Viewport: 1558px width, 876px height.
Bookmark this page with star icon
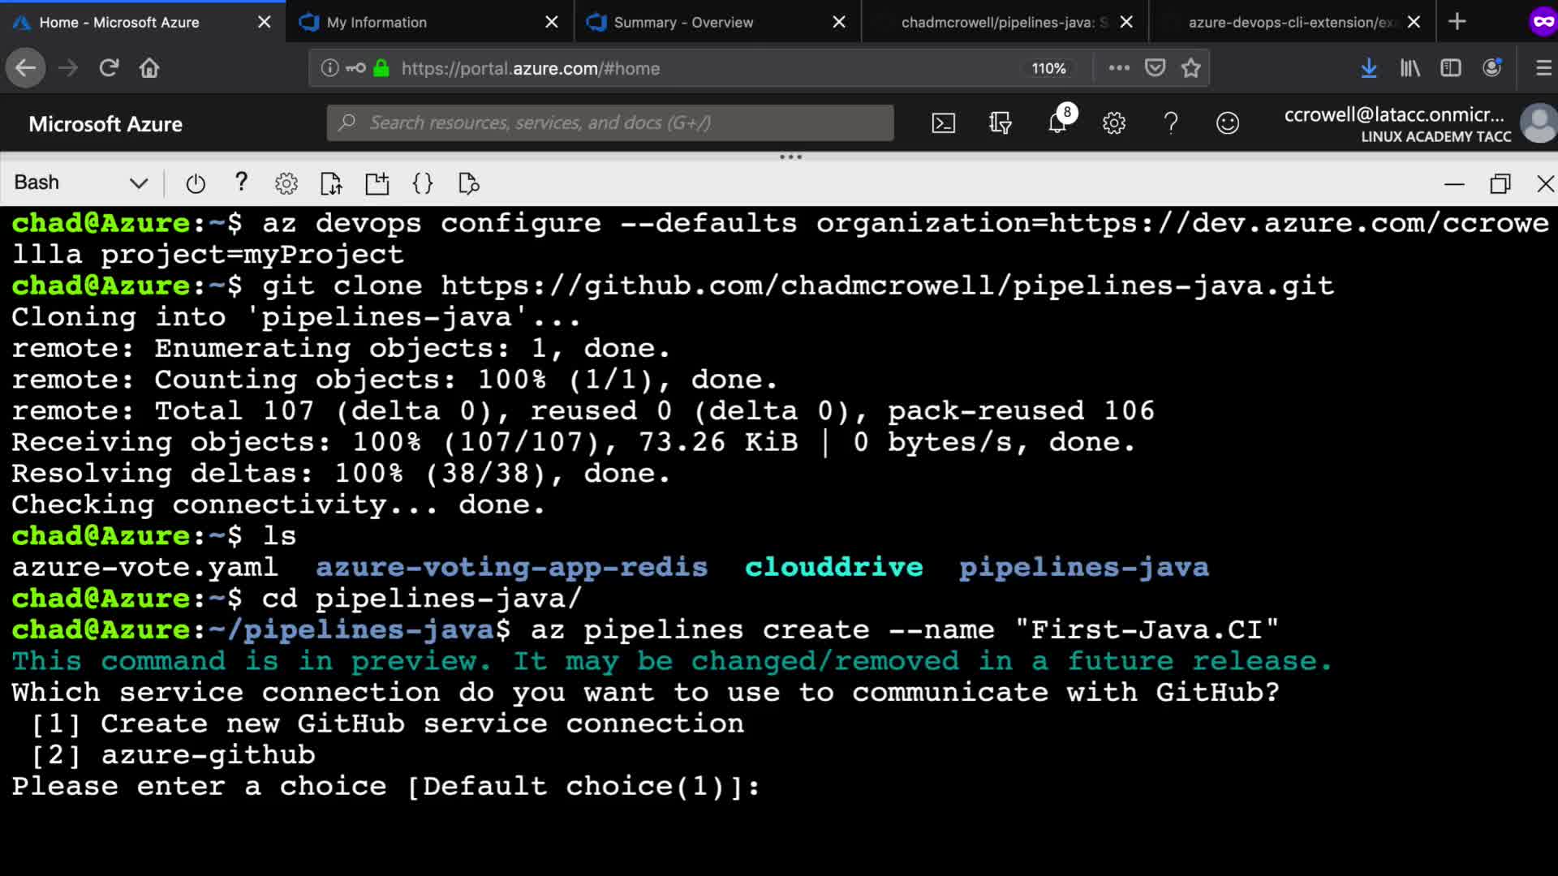(1190, 68)
